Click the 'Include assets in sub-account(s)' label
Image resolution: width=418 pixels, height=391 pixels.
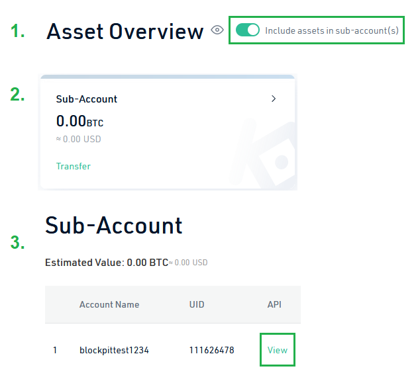click(x=331, y=30)
